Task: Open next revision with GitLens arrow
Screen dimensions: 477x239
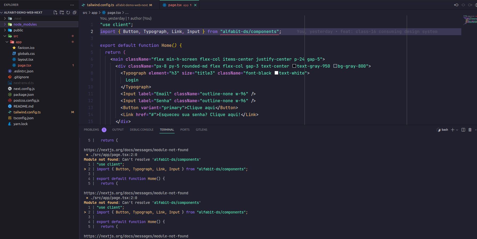Action: [470, 5]
